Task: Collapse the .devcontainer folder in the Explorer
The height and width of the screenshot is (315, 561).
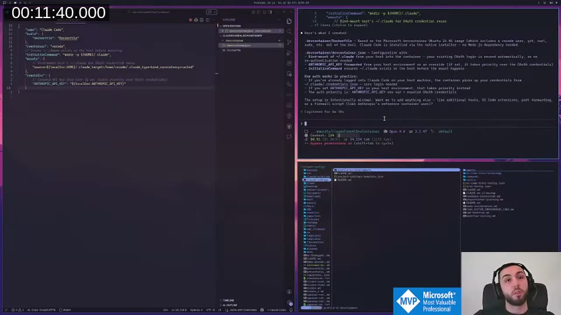Action: 251,41
